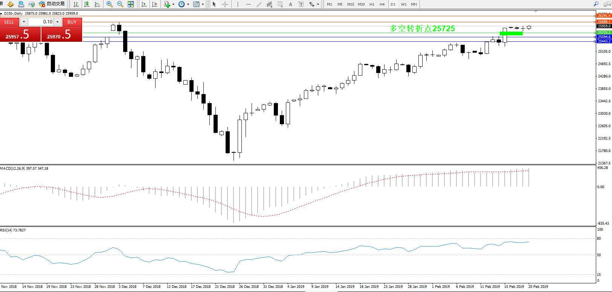Switch to the H4 timeframe
Viewport: 612px width, 292px height.
[x=382, y=4]
